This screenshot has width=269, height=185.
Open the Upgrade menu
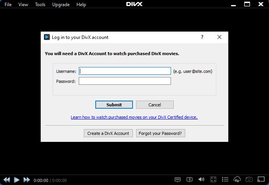[61, 5]
